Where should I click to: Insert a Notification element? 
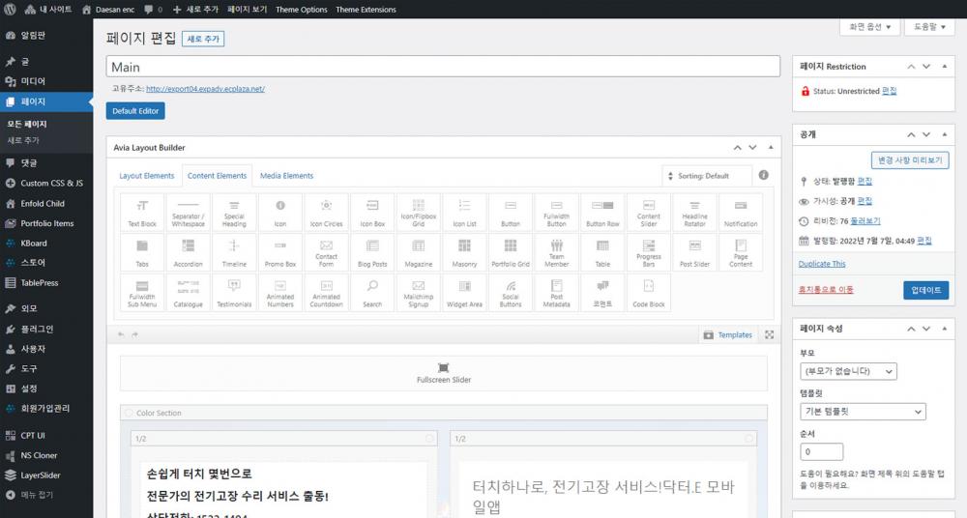(741, 213)
